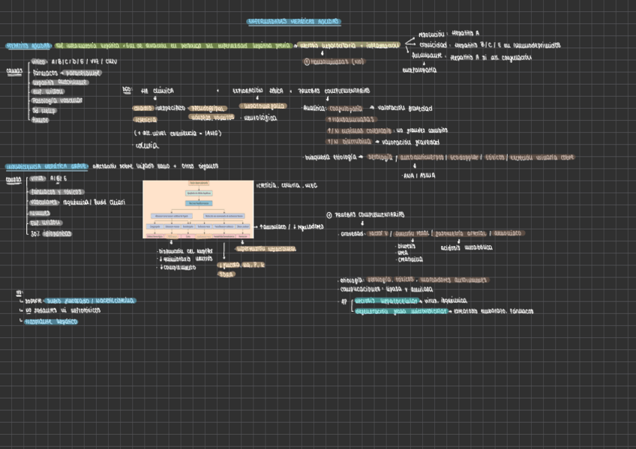Viewport: 636px width, 449px height.
Task: Select the 'Insuficiencia hepática grave' blue heading
Action: 46,166
